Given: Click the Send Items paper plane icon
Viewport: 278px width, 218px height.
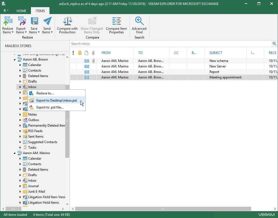Looking at the screenshot, I should click(x=47, y=21).
